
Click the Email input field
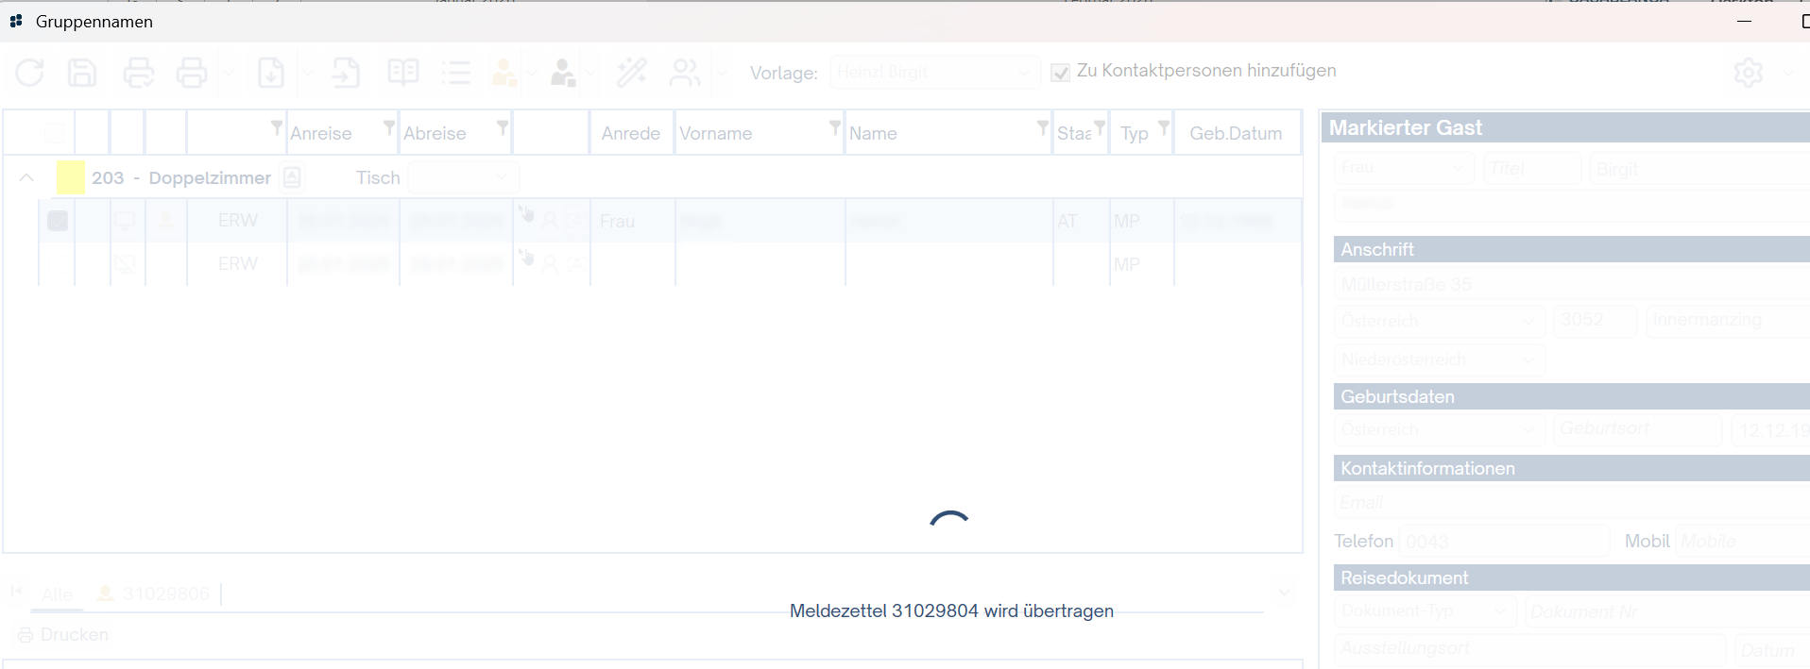click(x=1572, y=502)
